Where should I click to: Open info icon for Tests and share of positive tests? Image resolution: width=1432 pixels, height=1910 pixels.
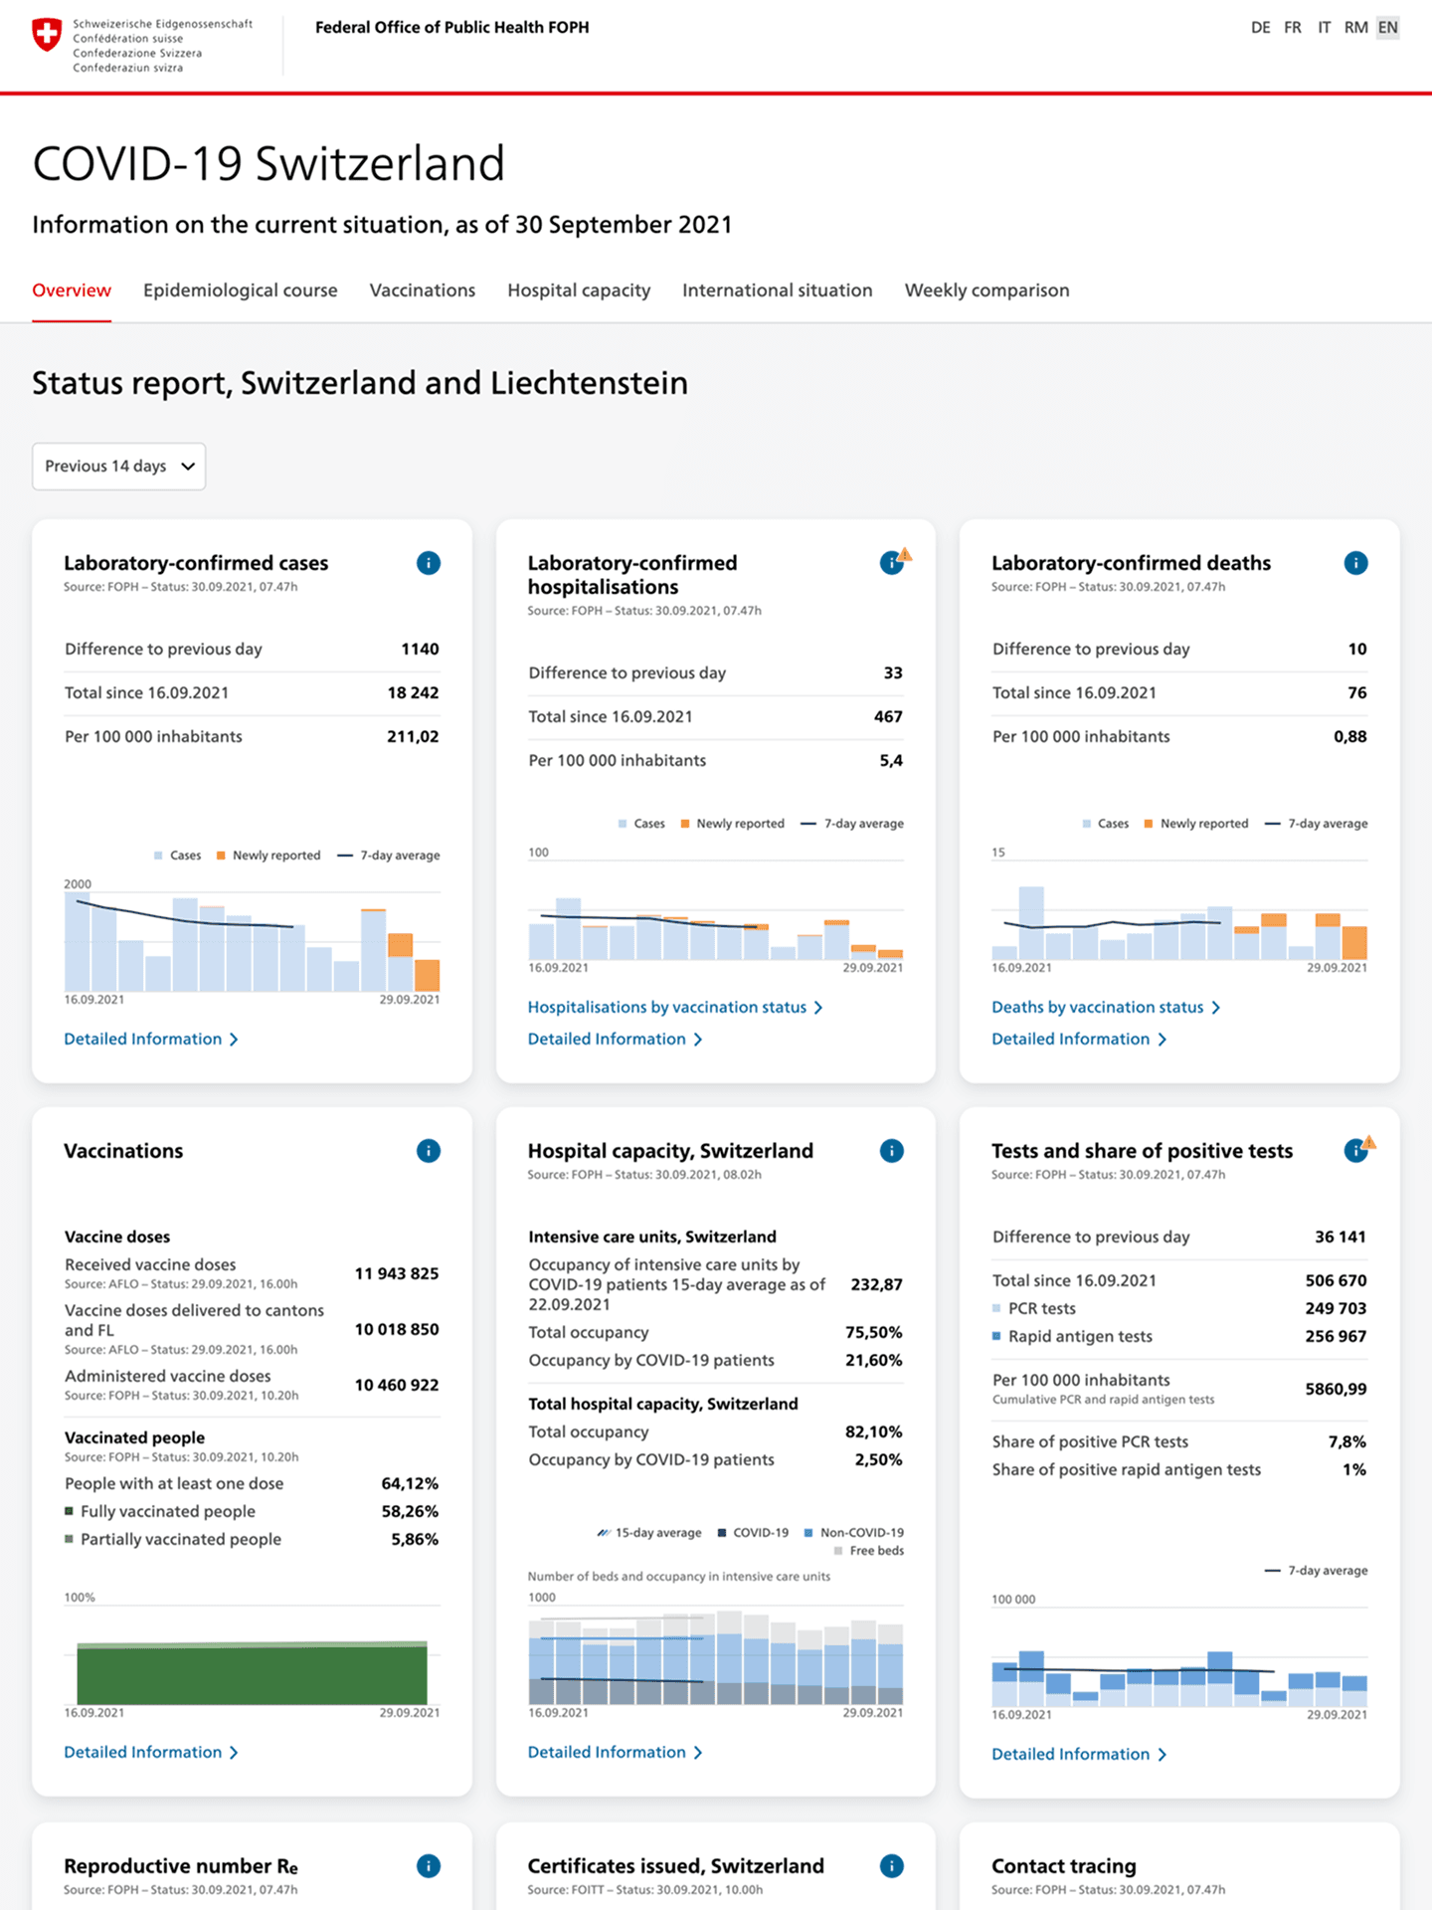(1354, 1151)
